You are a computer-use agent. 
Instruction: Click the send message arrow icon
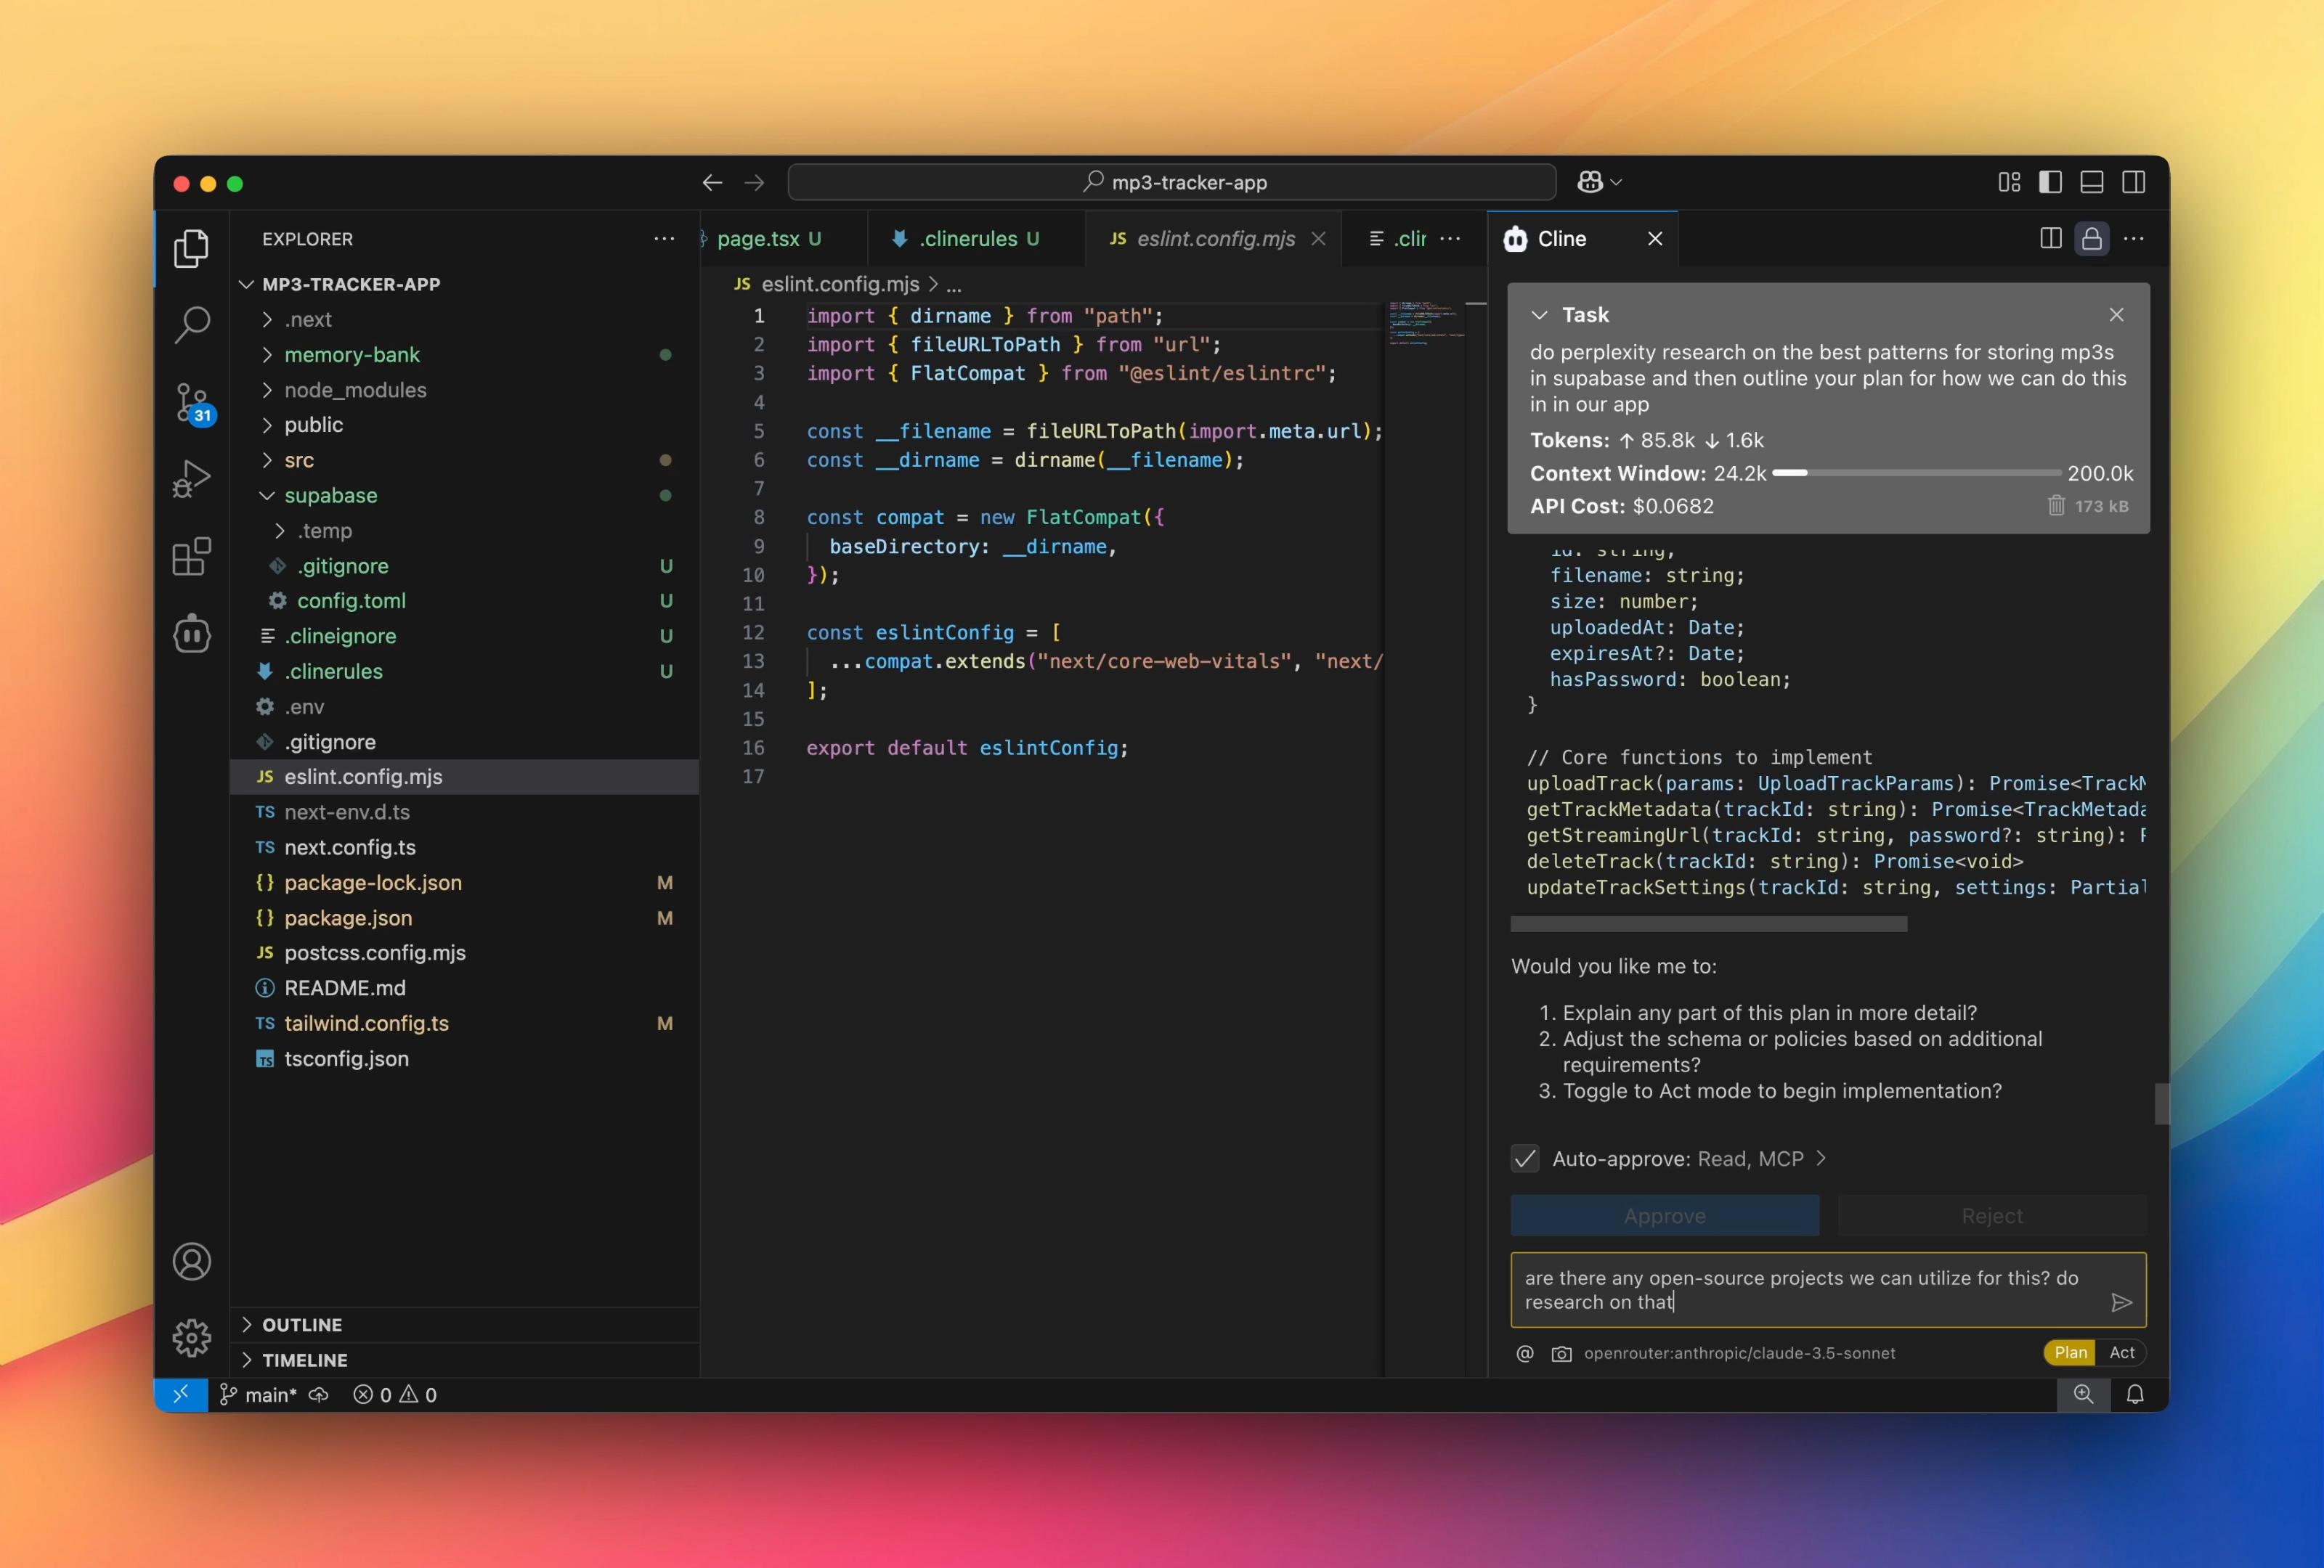pyautogui.click(x=2121, y=1302)
